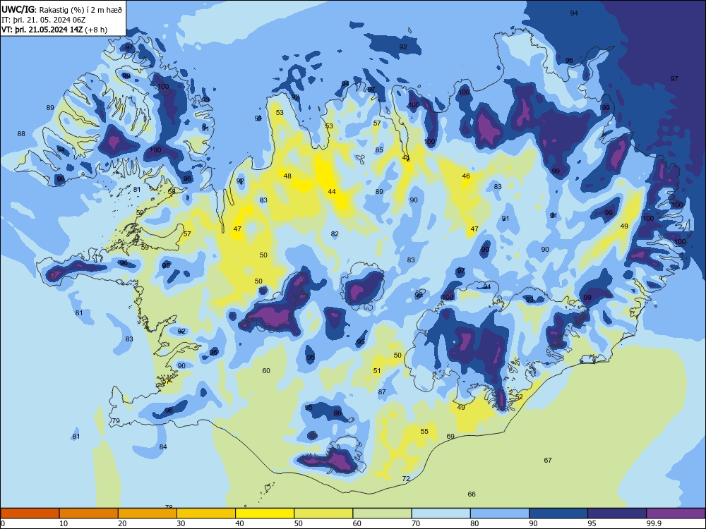Click the legend tick label '30'

pos(181,523)
